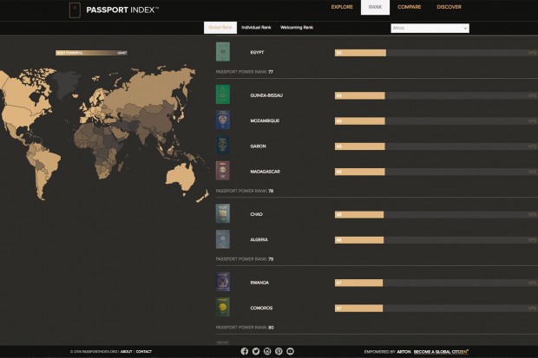Open the Instagram icon in the footer
This screenshot has height=358, width=538.
(267, 351)
